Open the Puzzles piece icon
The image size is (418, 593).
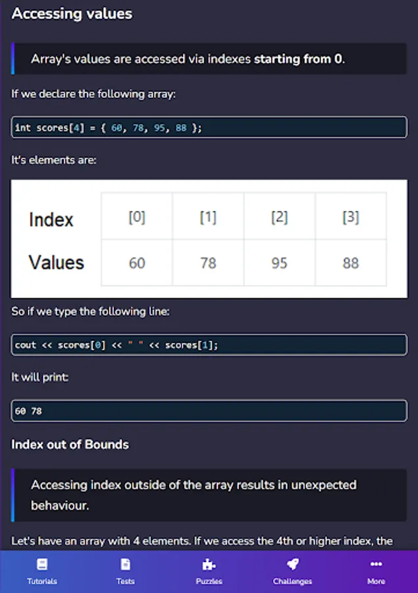[x=209, y=564]
